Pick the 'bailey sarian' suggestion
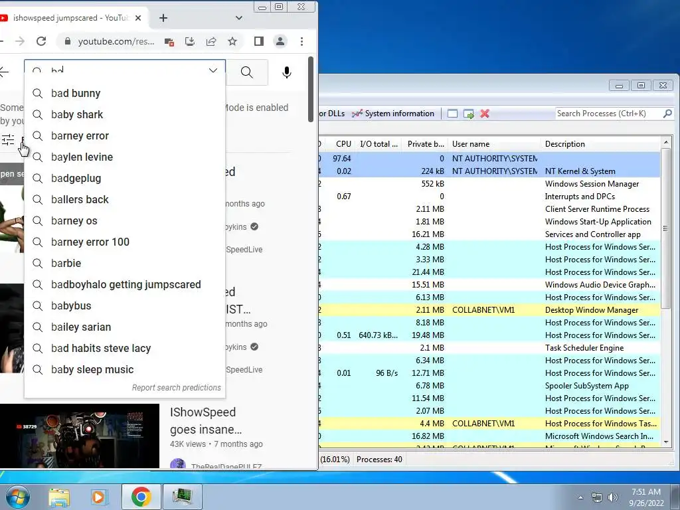Screen dimensions: 680x510 coord(125,327)
